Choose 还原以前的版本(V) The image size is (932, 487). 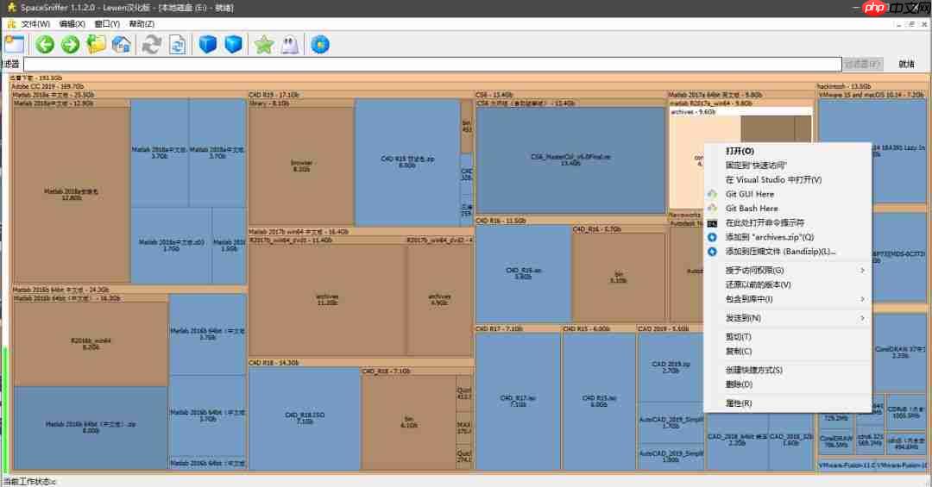(788, 284)
